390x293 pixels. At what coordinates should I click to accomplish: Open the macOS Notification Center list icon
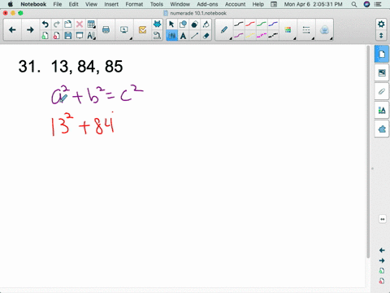(378, 4)
